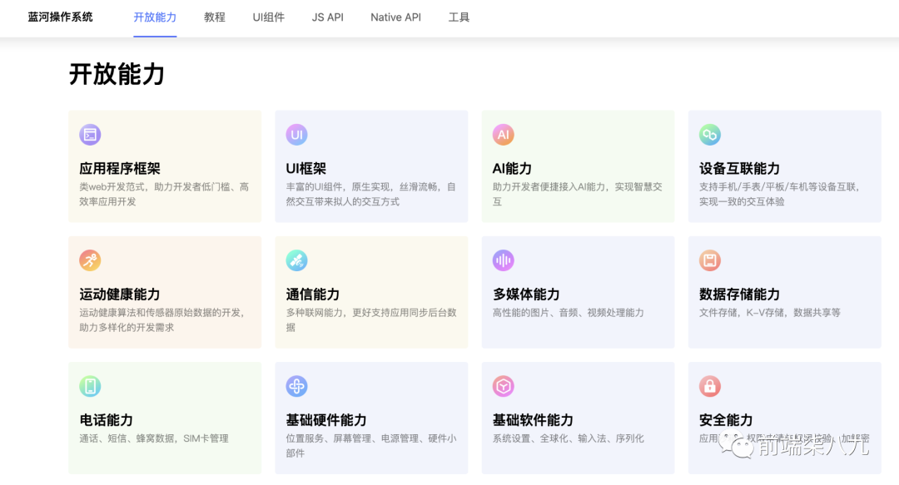Select the 数据存储能力 storage icon

710,260
